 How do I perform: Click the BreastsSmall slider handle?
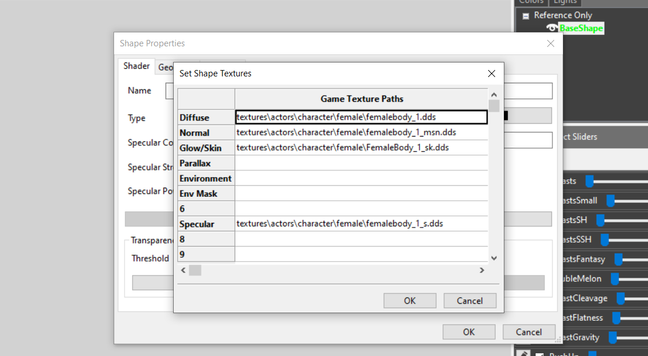pyautogui.click(x=610, y=200)
